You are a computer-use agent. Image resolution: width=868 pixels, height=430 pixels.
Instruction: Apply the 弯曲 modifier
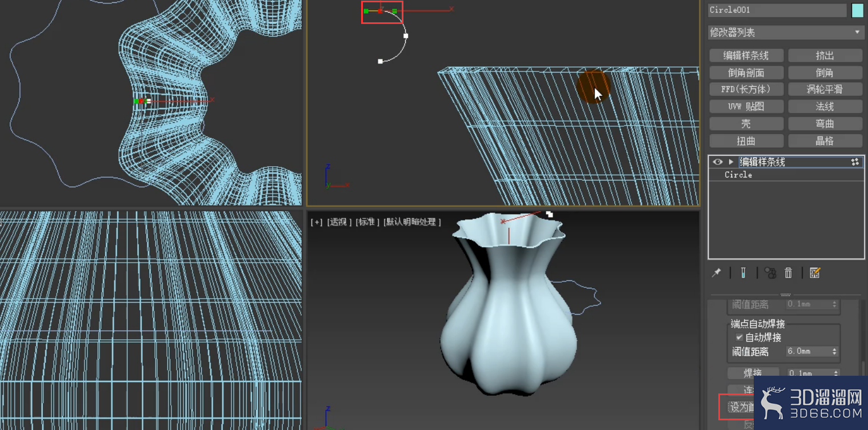[x=825, y=123]
